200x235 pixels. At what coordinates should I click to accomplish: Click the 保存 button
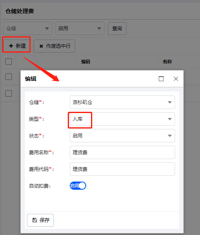point(40,220)
